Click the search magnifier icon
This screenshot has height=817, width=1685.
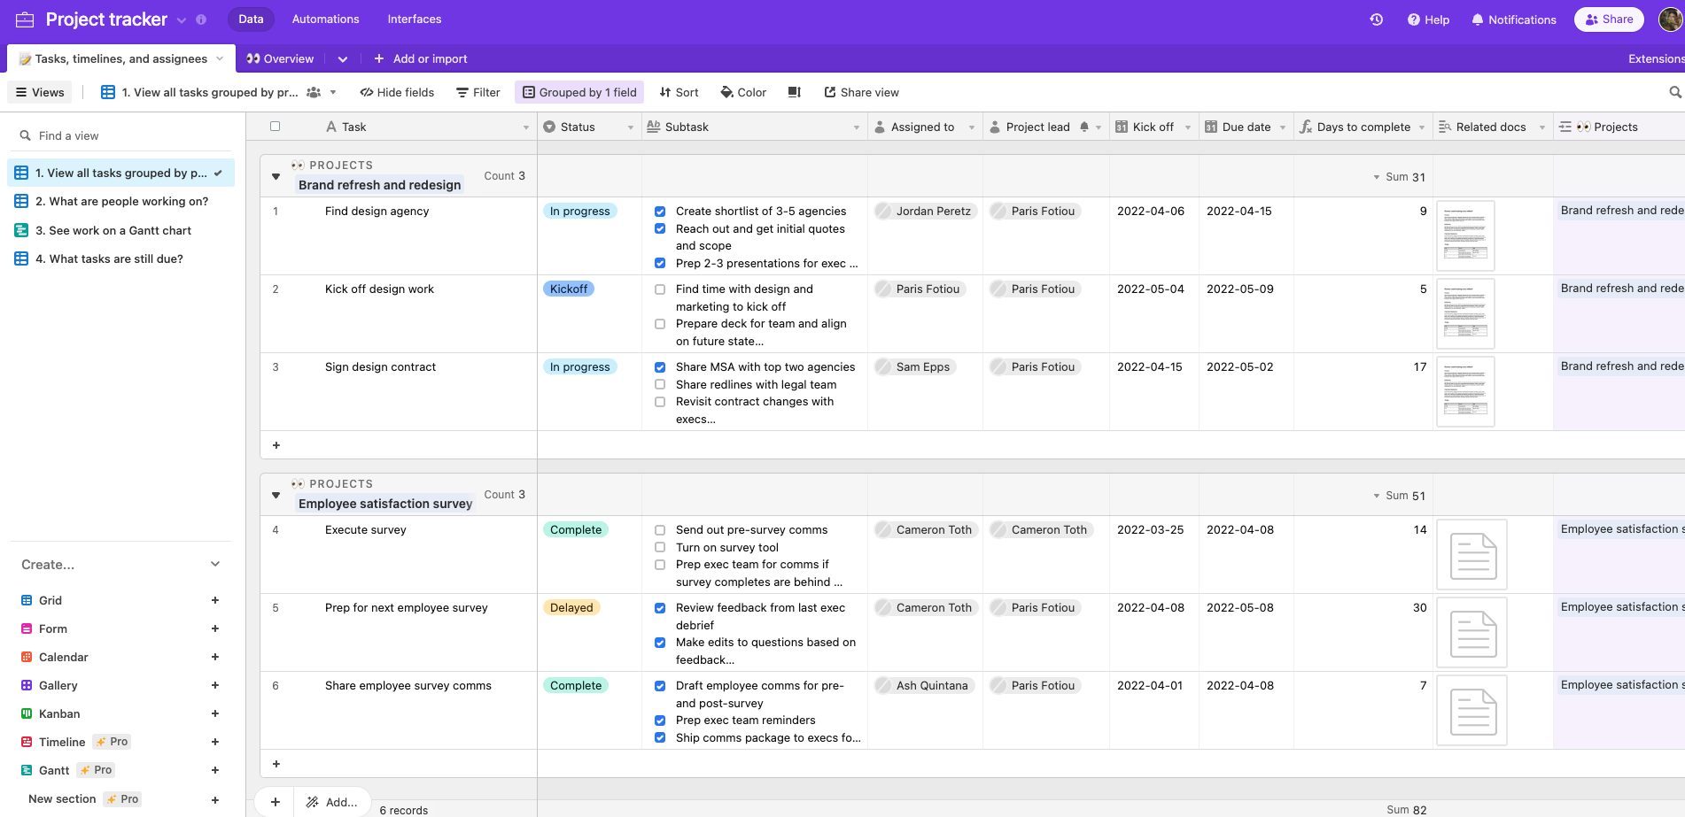click(x=1674, y=92)
